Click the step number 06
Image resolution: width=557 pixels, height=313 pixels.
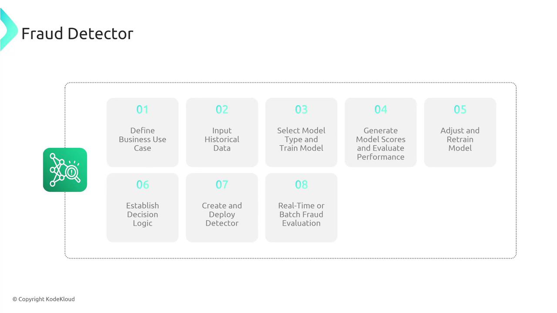coord(142,185)
